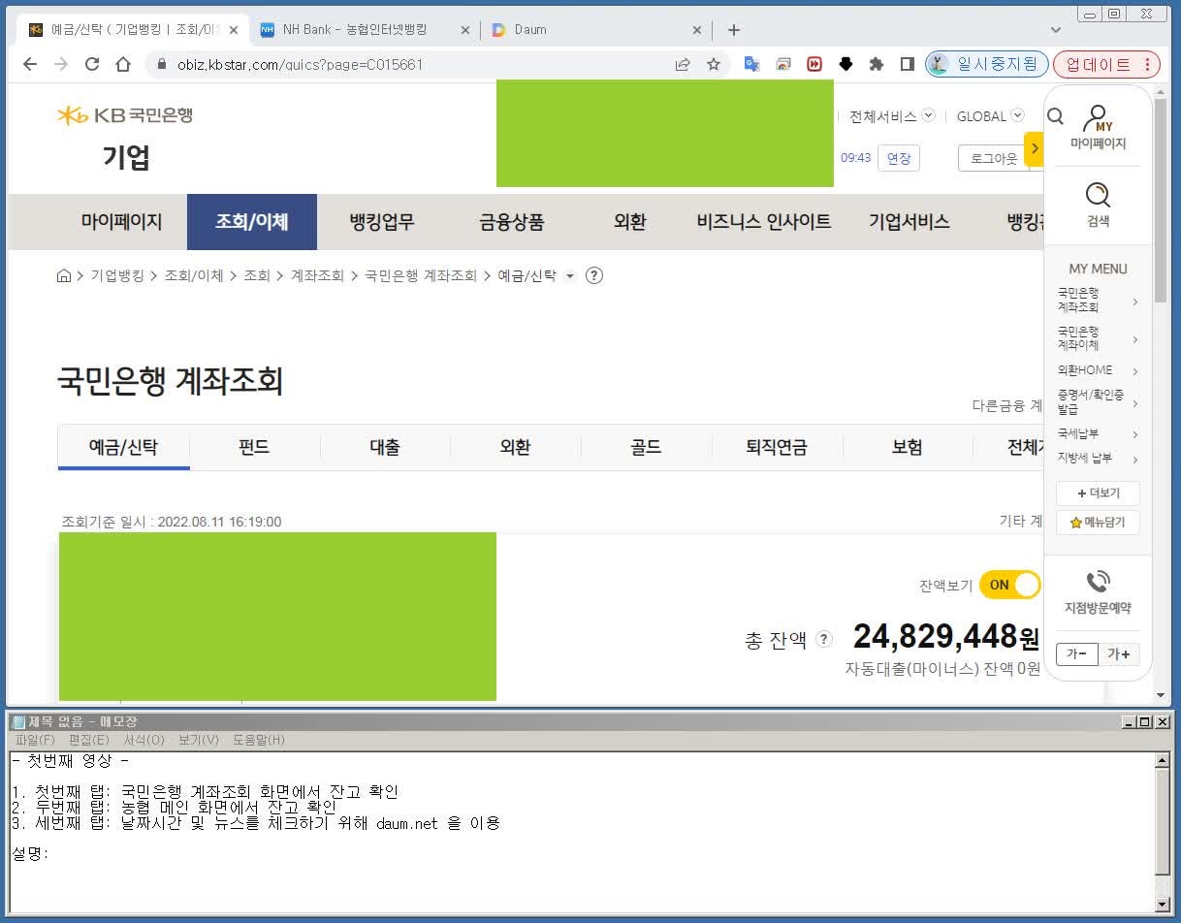
Task: Select the 조회/이체 main menu
Action: (x=252, y=222)
